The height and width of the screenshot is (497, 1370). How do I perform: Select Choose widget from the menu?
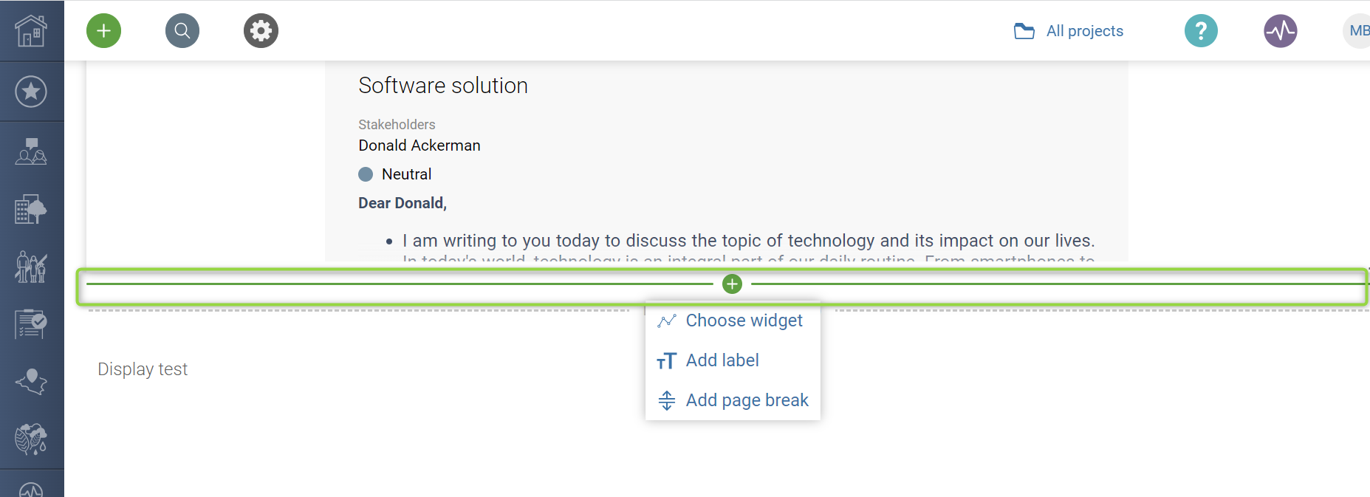click(744, 321)
